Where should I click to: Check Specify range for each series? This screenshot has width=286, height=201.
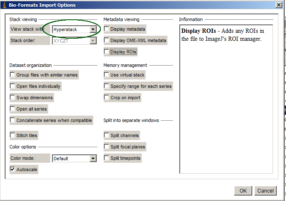[x=107, y=86]
